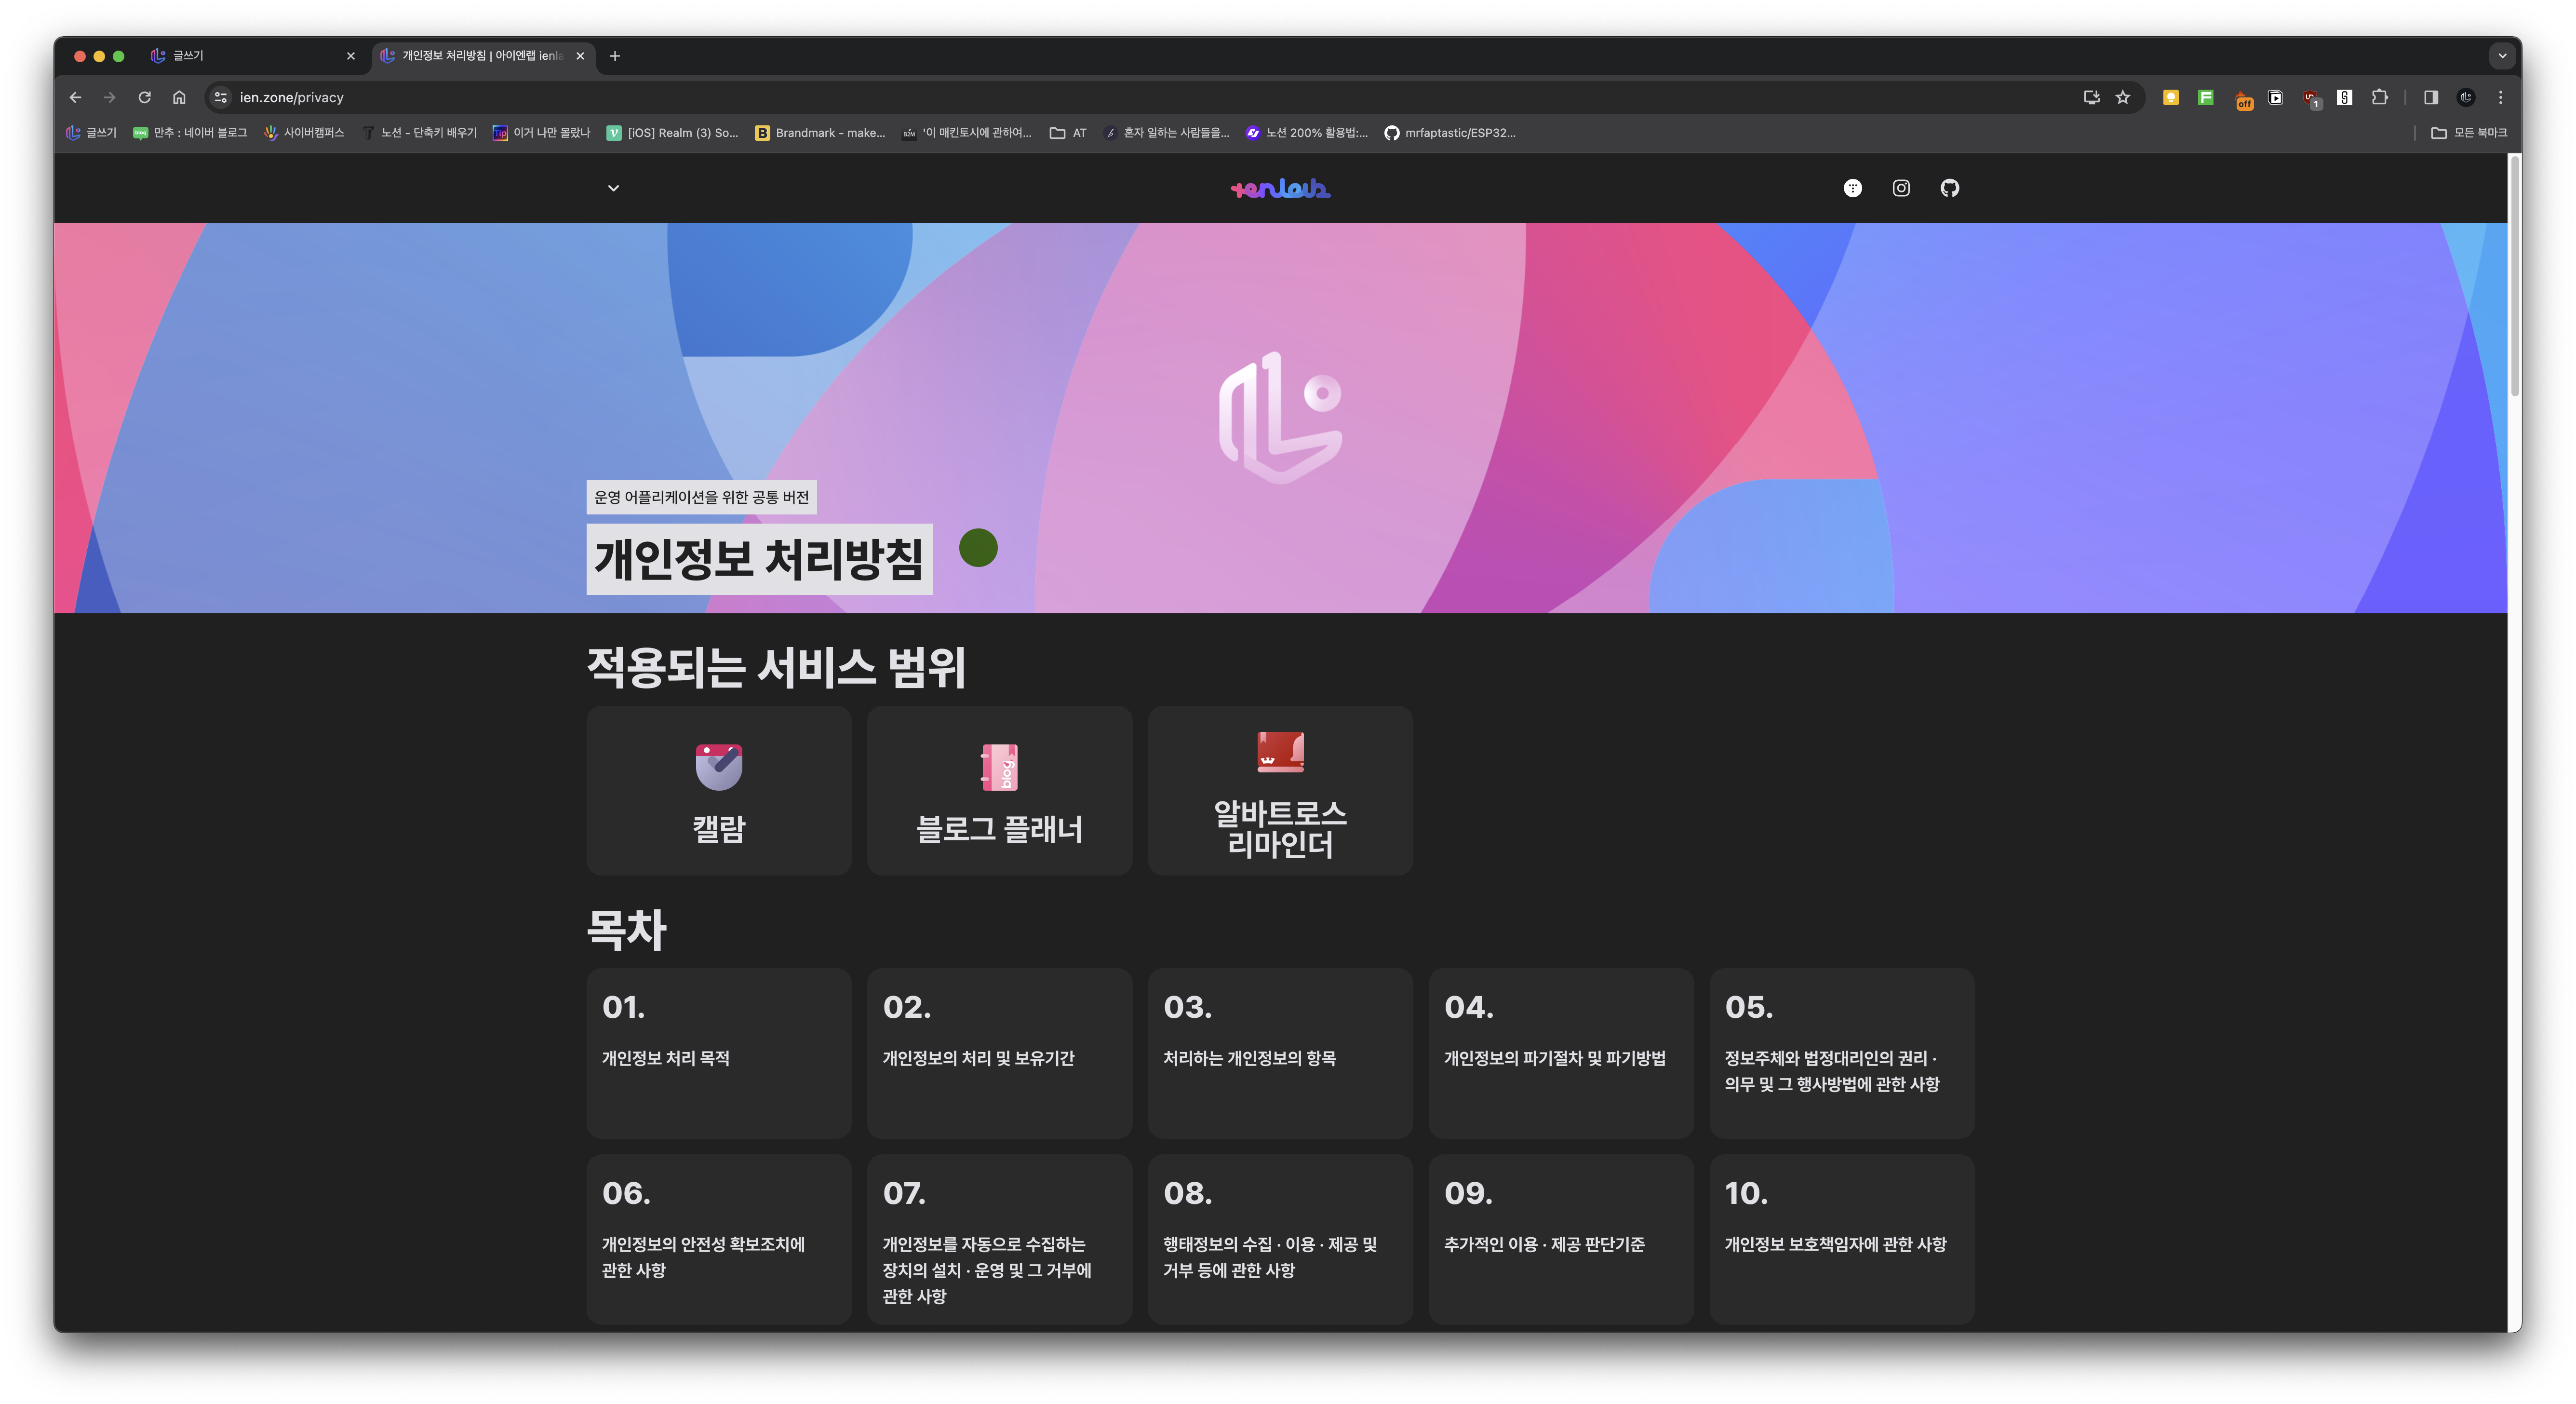Click the Google Keep extension icon
The image size is (2576, 1404).
[x=2171, y=97]
